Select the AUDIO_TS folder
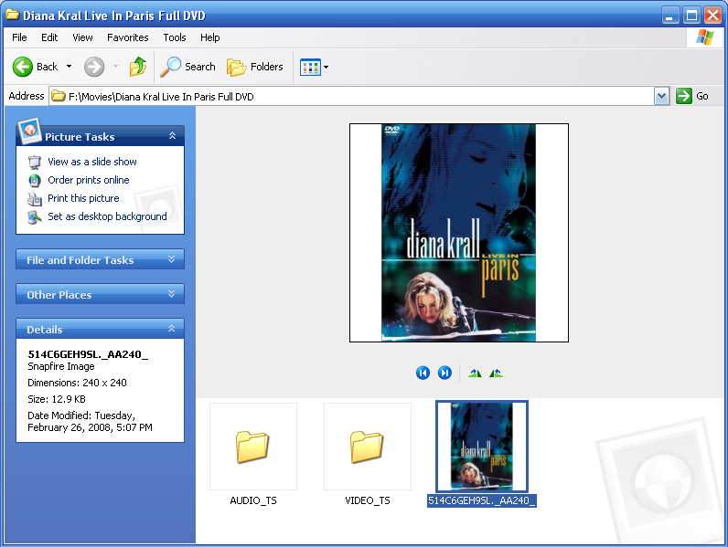The image size is (728, 547). pyautogui.click(x=253, y=447)
